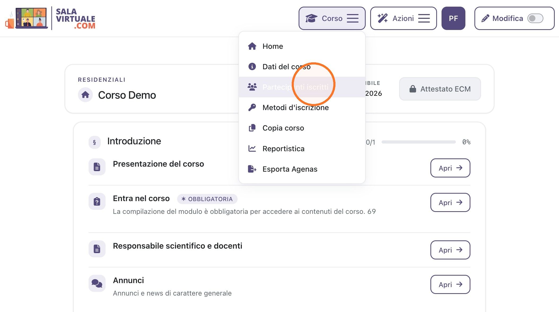Screen dimensions: 559x312
Task: Click the graduation cap icon in Corso button
Action: coord(311,19)
